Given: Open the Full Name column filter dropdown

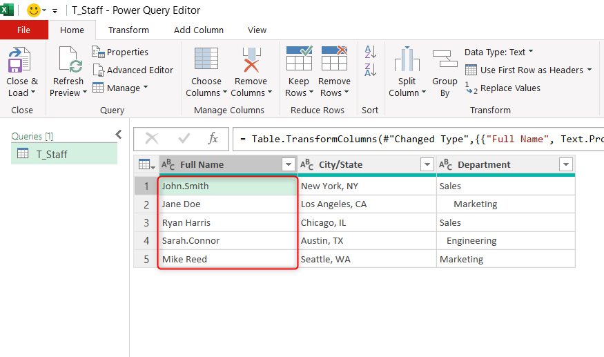Looking at the screenshot, I should tap(288, 164).
